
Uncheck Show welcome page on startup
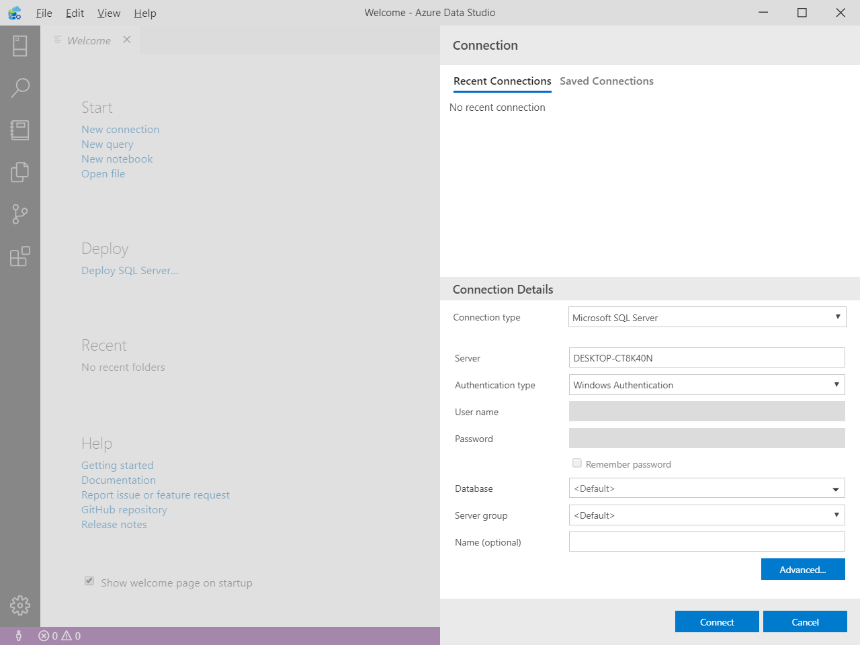point(89,580)
